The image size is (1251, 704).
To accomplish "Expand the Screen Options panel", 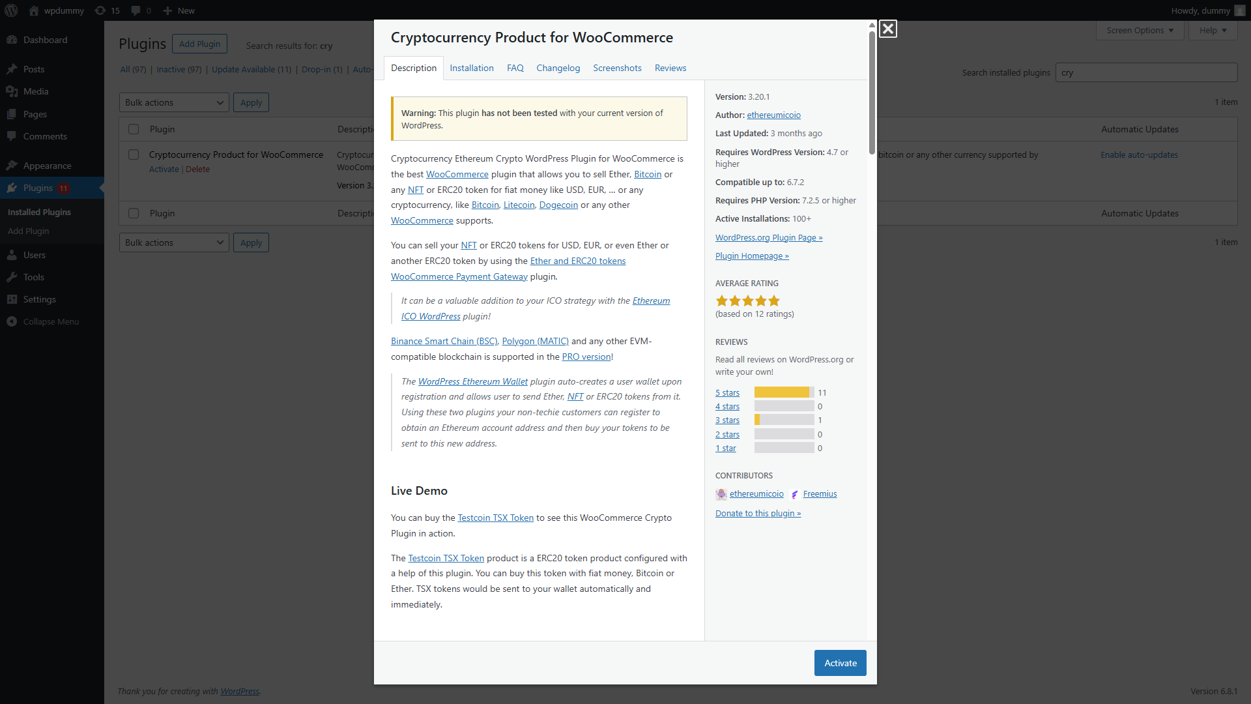I will [x=1140, y=30].
